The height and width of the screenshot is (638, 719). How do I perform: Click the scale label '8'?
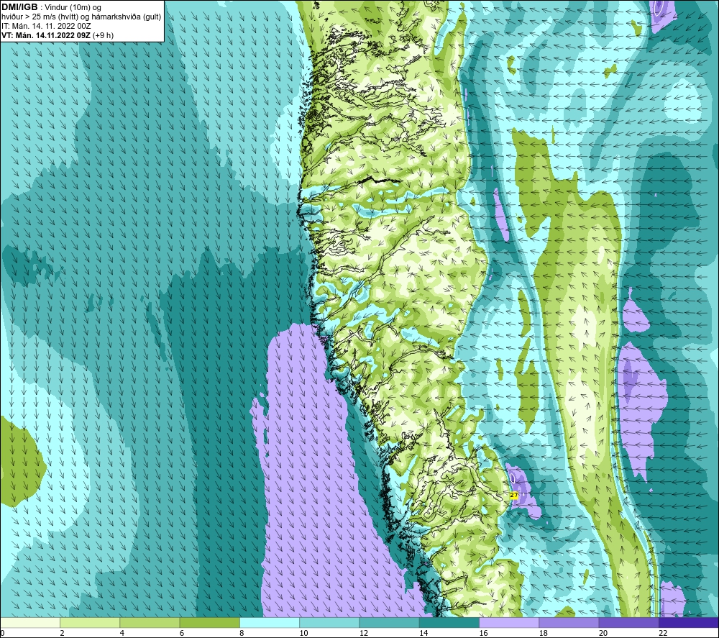tap(242, 633)
